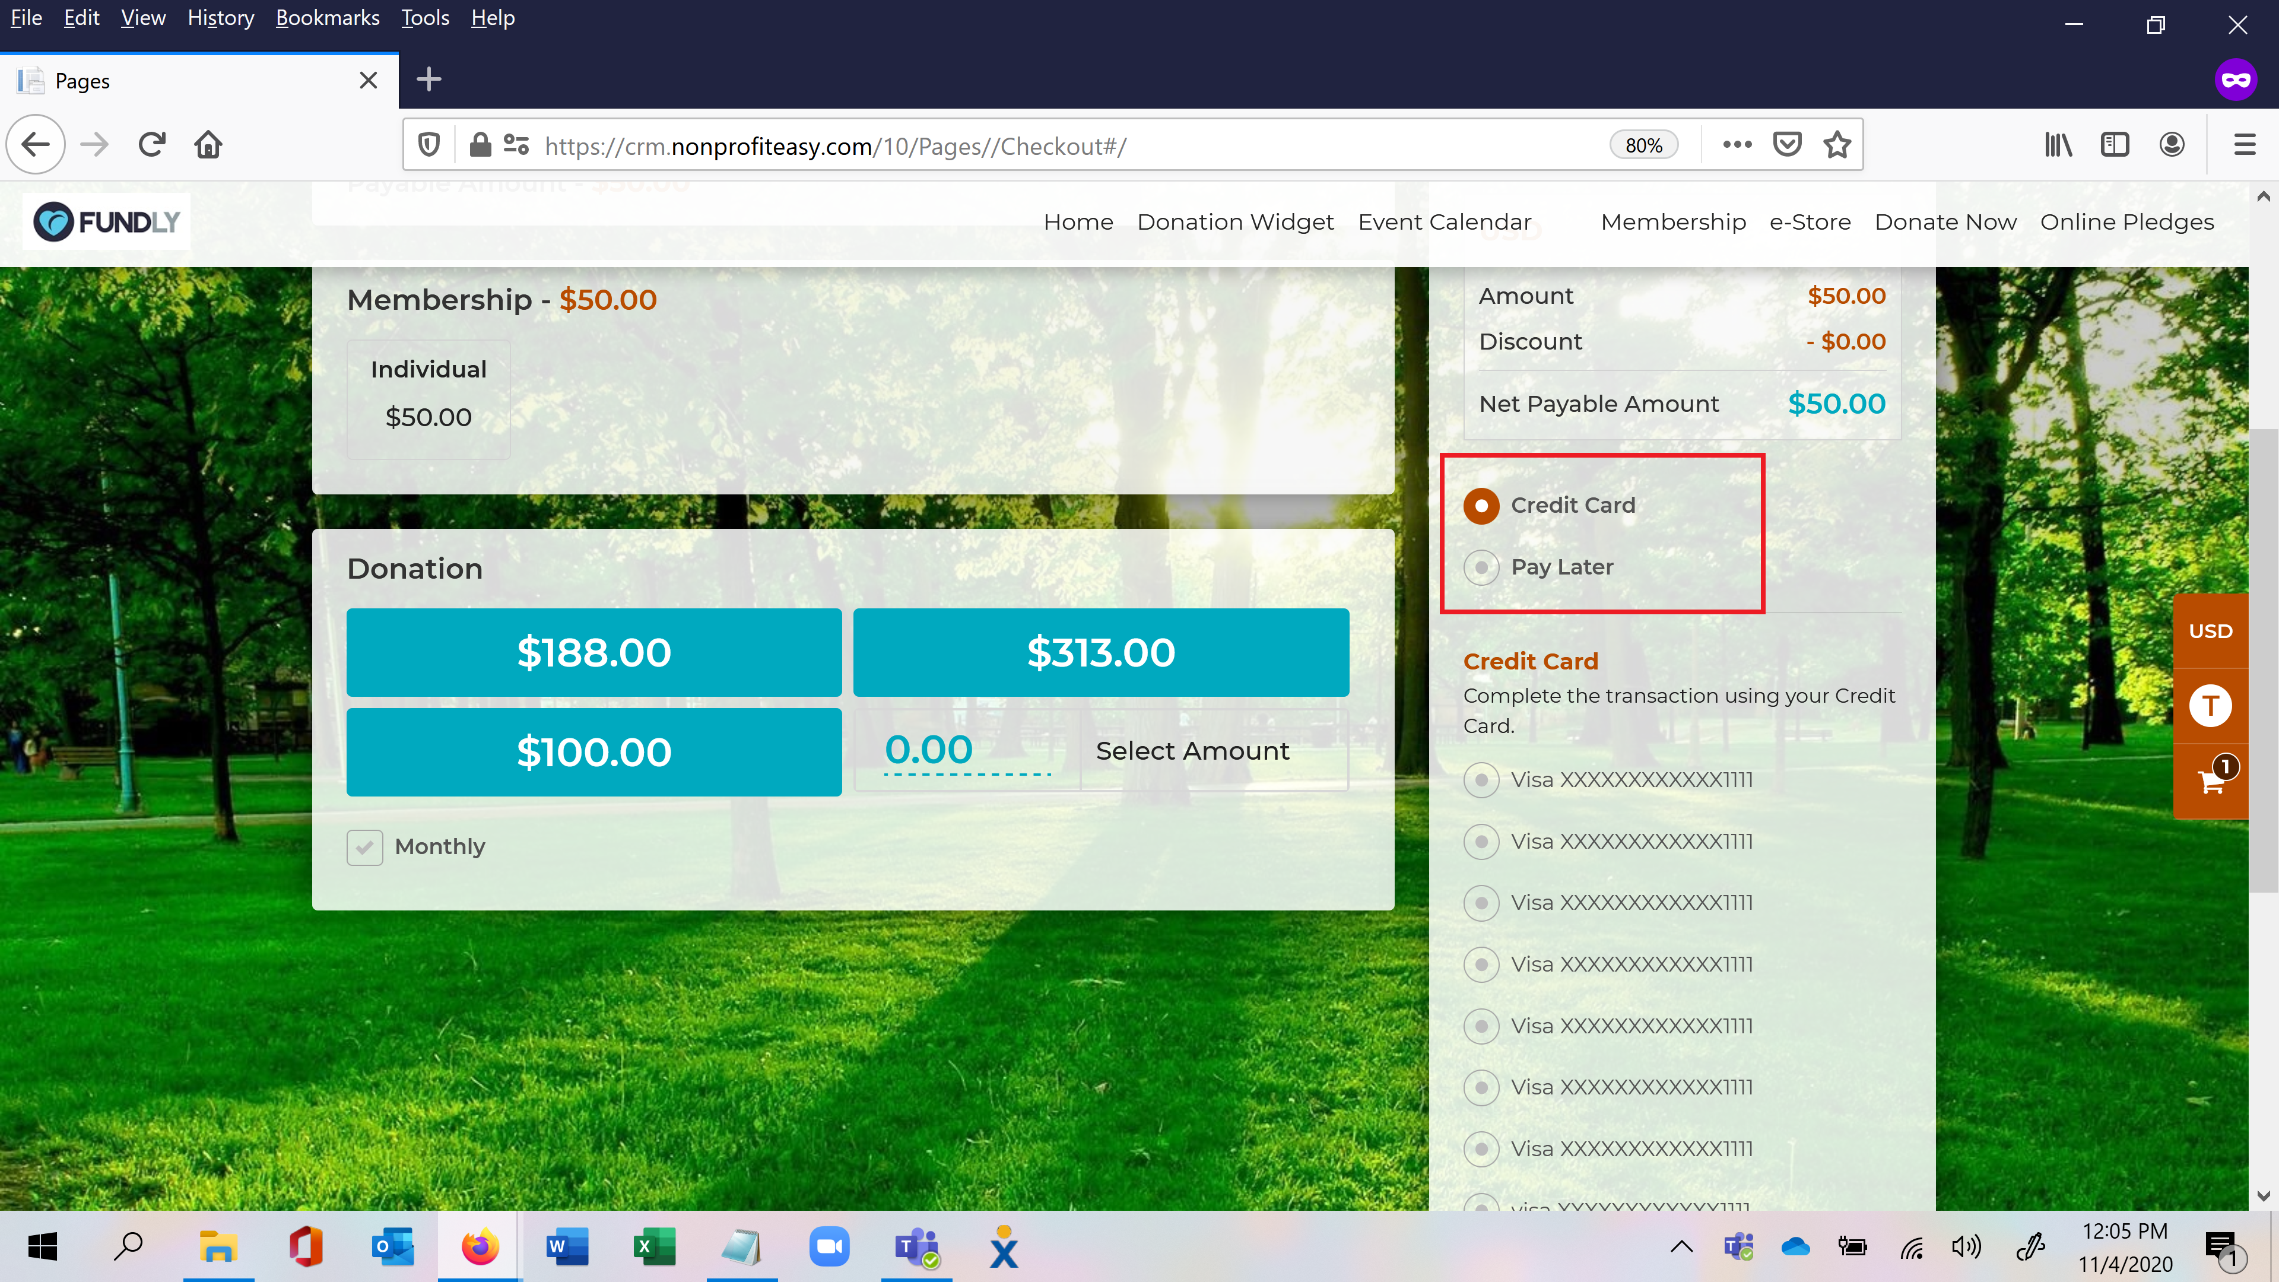Screen dimensions: 2279x1282
Task: Toggle the Monthly donation checkbox
Action: pyautogui.click(x=364, y=847)
